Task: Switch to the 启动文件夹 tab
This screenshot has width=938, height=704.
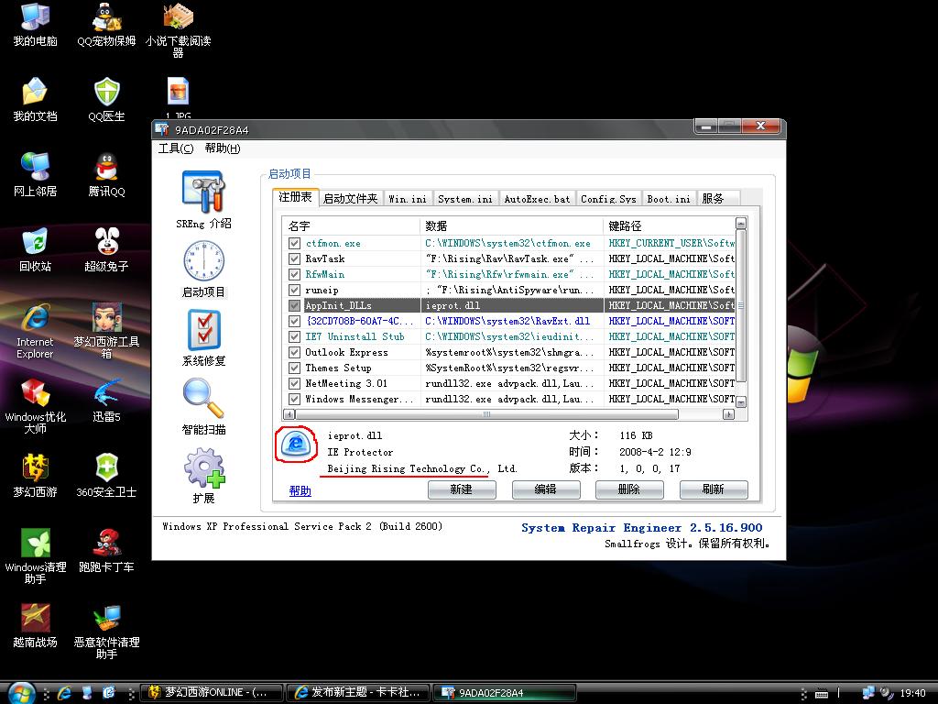Action: 350,199
